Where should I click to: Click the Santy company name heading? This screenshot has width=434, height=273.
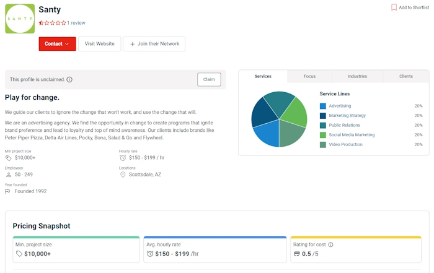coord(50,10)
